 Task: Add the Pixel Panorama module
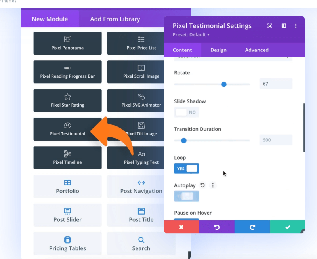[67, 43]
